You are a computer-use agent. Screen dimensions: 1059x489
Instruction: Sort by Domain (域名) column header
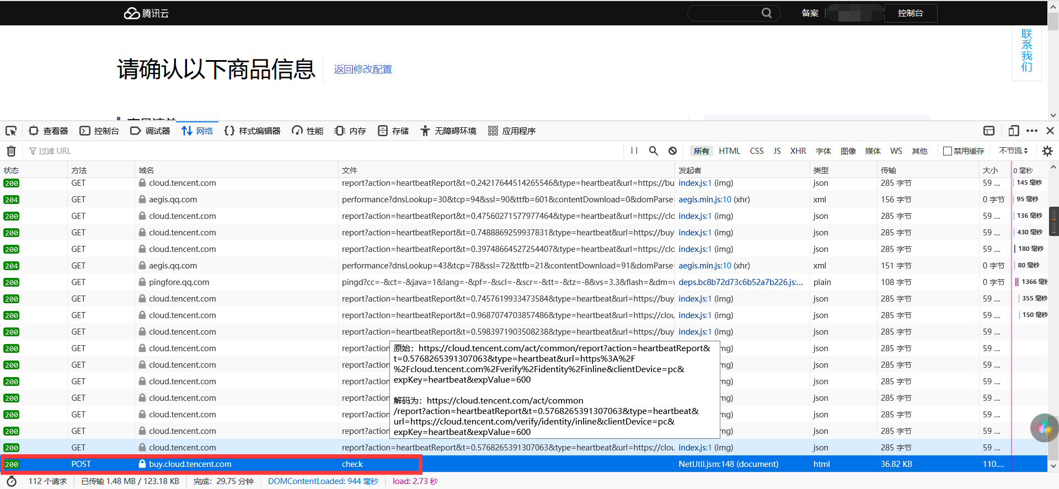tap(236, 170)
